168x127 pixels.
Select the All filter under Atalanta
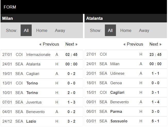tap(110, 30)
